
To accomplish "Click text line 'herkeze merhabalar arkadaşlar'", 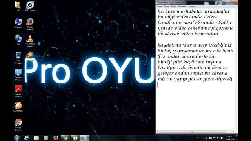I will click(x=194, y=11).
